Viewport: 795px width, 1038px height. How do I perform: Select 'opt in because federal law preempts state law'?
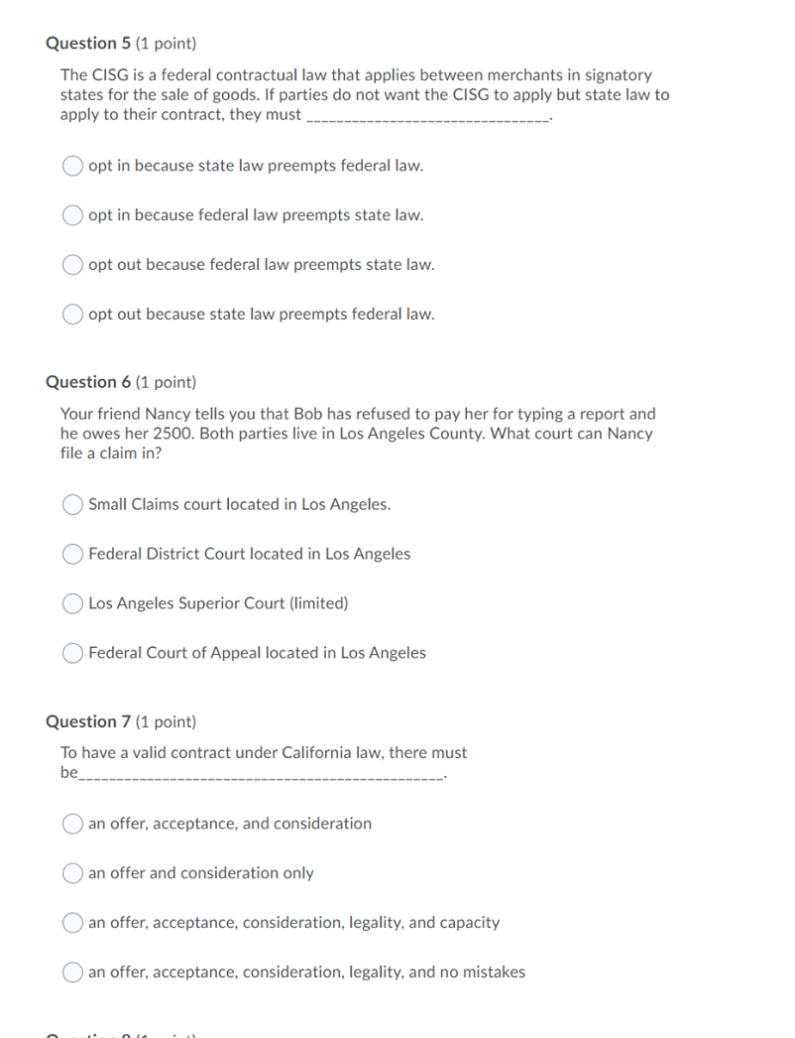(x=71, y=214)
